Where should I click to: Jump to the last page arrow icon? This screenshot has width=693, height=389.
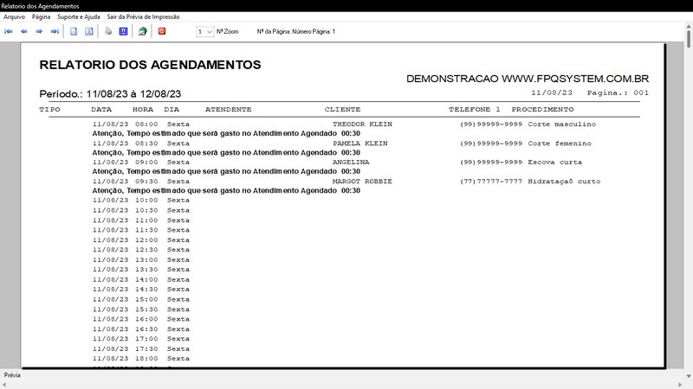tap(55, 31)
